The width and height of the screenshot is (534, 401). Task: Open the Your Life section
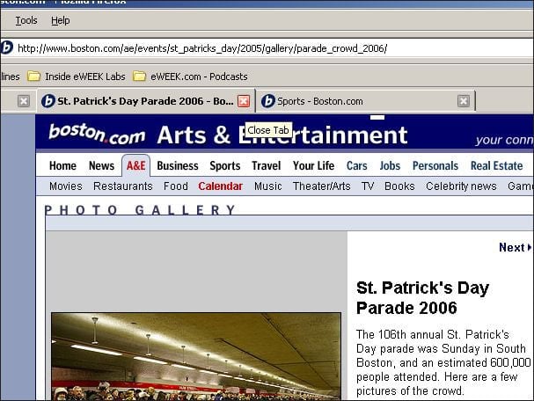pyautogui.click(x=314, y=166)
